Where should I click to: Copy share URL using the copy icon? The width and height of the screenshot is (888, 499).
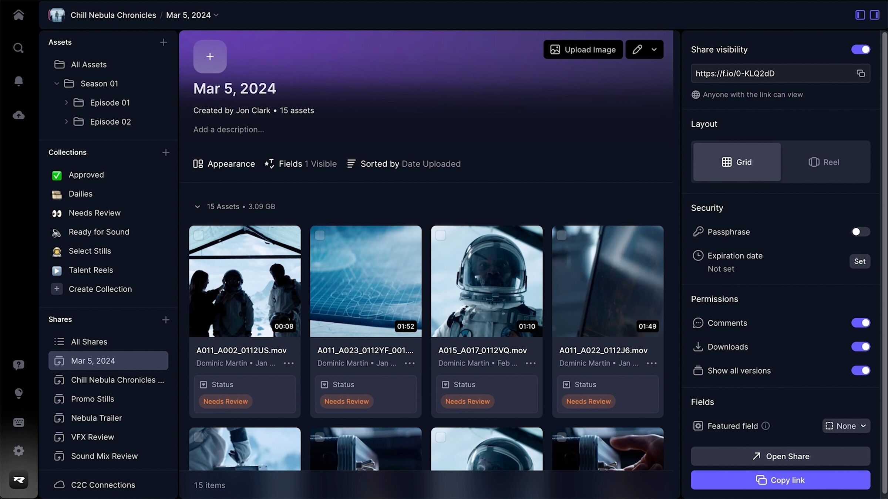(861, 73)
